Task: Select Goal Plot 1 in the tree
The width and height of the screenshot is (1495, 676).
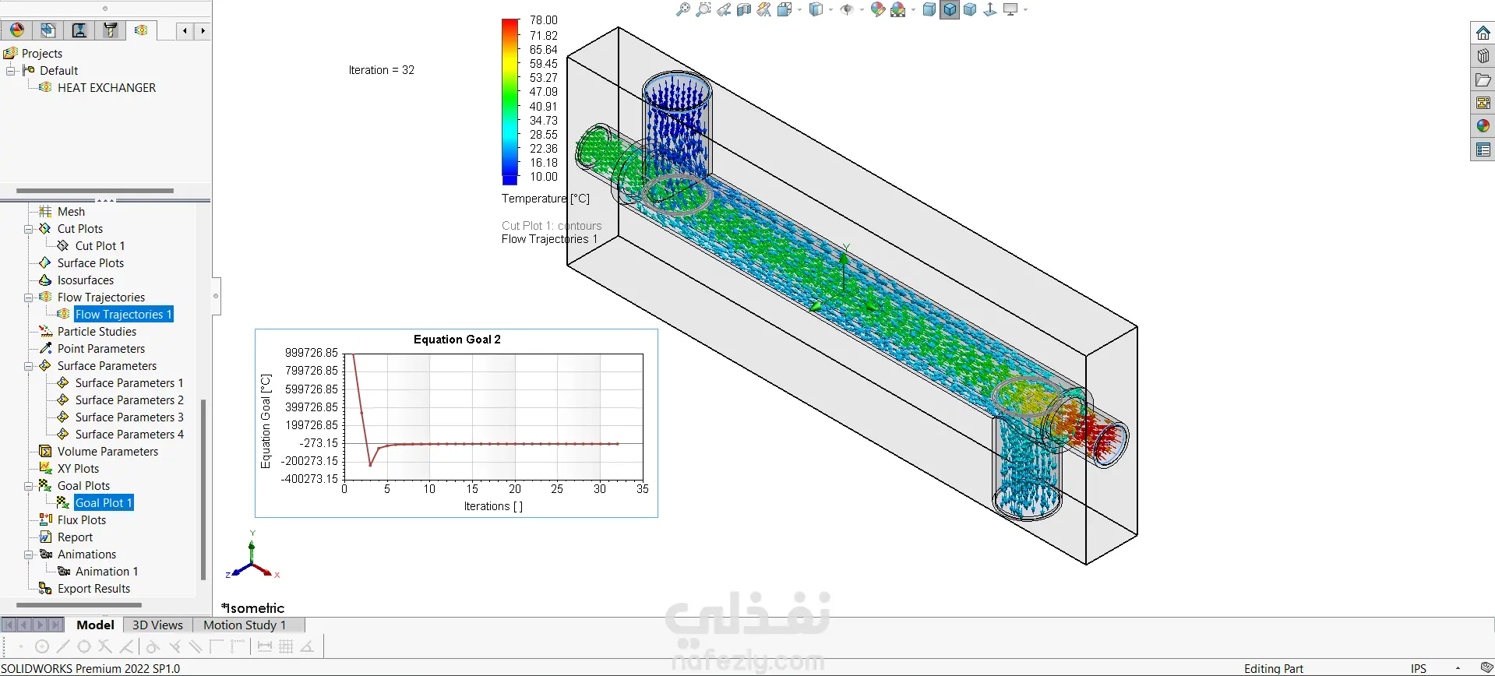Action: click(x=104, y=503)
